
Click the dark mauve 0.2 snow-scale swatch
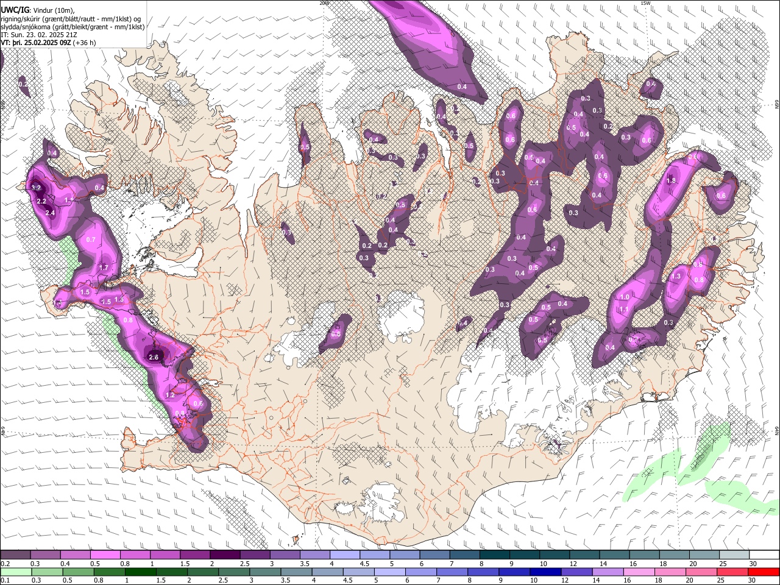coord(15,555)
